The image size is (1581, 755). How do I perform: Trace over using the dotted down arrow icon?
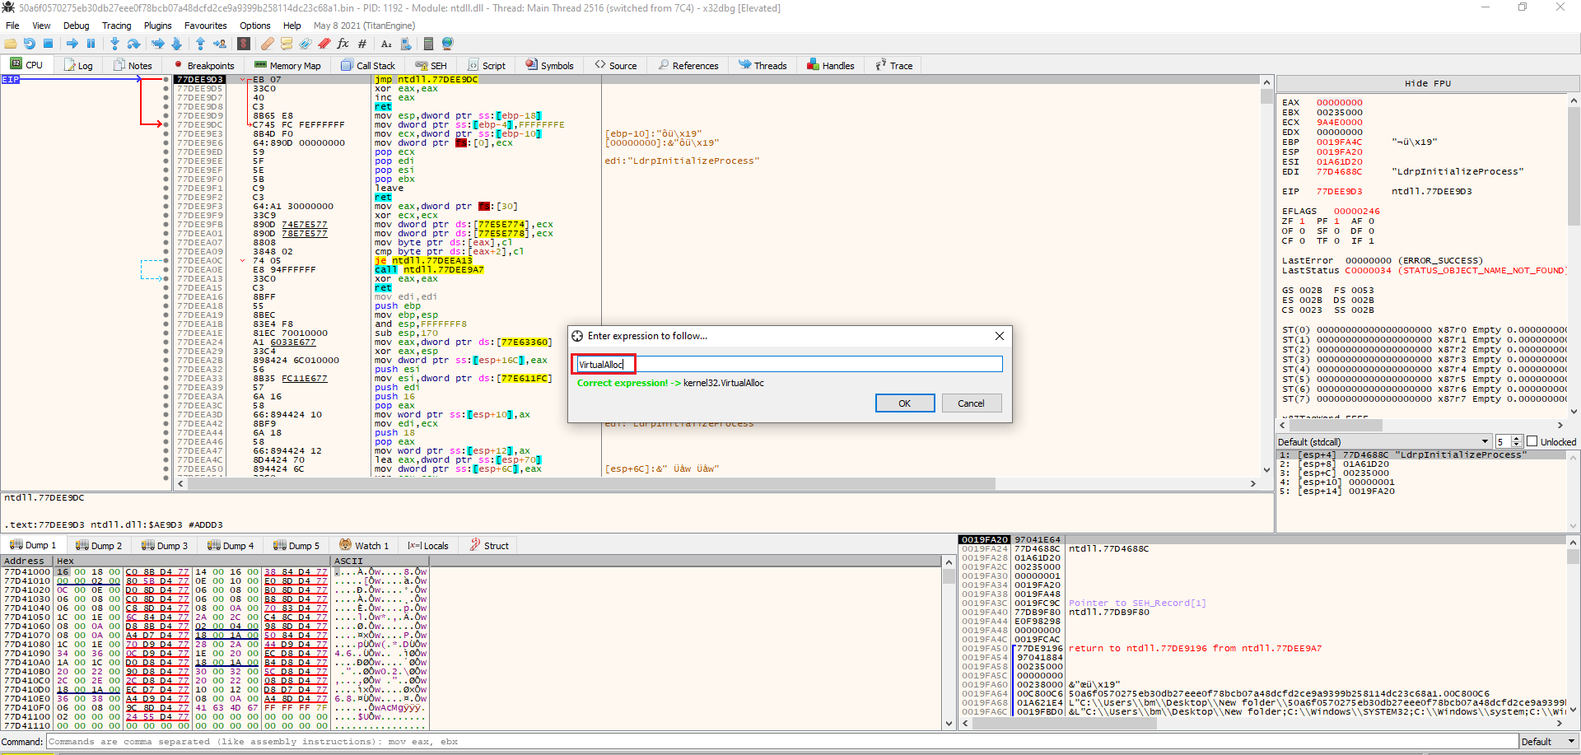176,44
